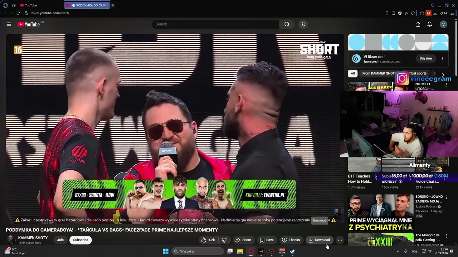The width and height of the screenshot is (458, 257).
Task: Open the YouTube create upload icon
Action: click(x=418, y=24)
